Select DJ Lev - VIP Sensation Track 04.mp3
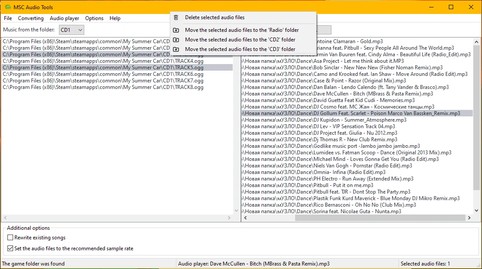Screen dimensions: 482x269 click(357, 126)
